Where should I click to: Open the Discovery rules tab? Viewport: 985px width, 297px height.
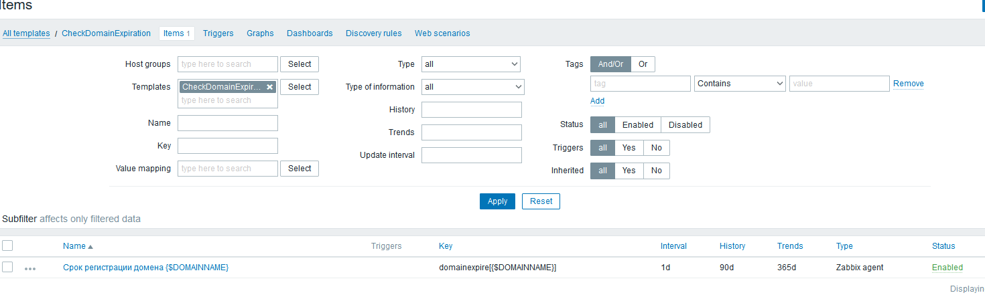click(x=374, y=33)
